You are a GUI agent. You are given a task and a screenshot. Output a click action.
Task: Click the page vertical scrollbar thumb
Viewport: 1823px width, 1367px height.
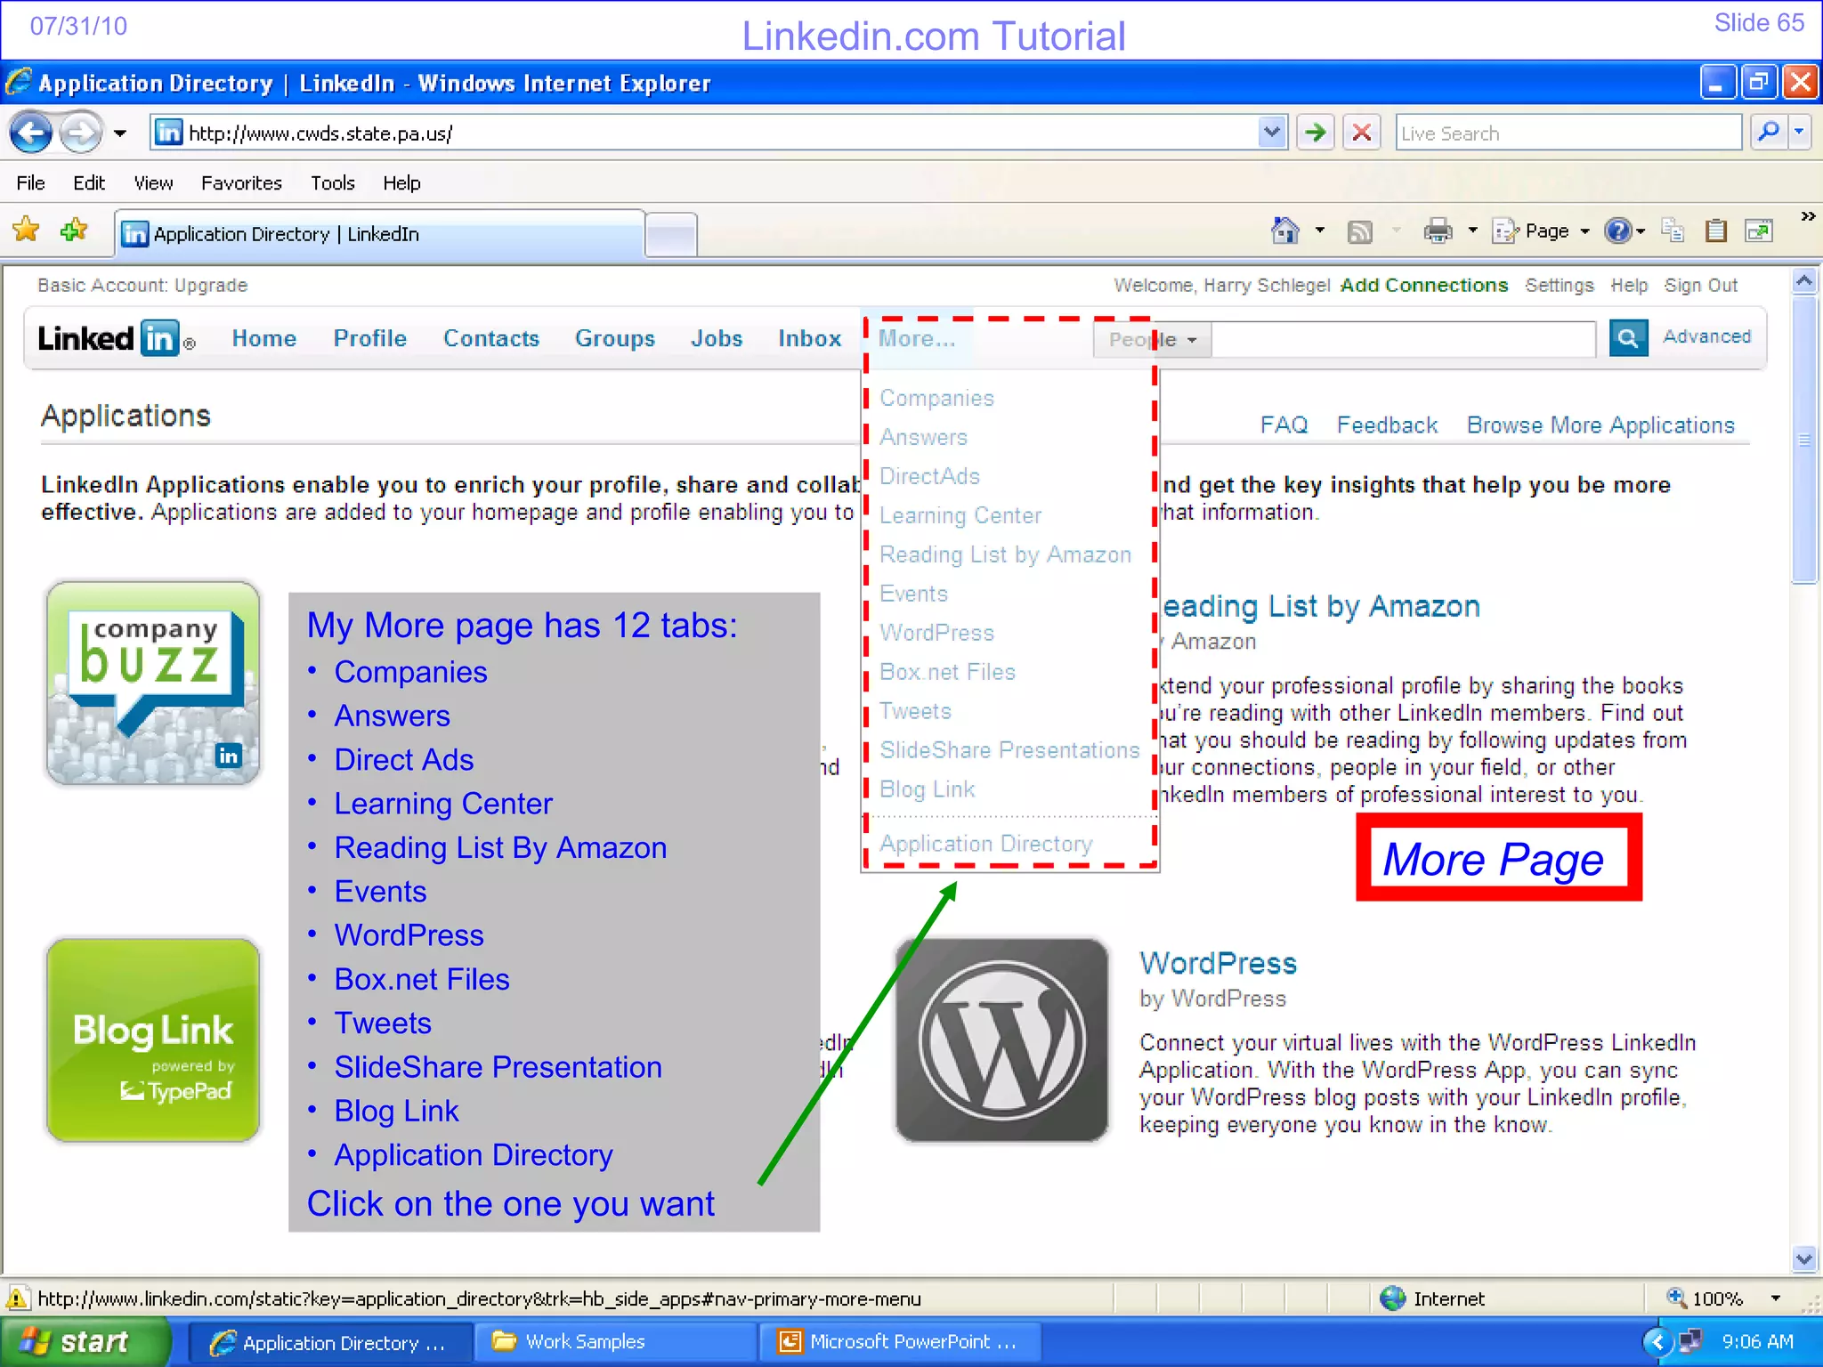pos(1804,440)
